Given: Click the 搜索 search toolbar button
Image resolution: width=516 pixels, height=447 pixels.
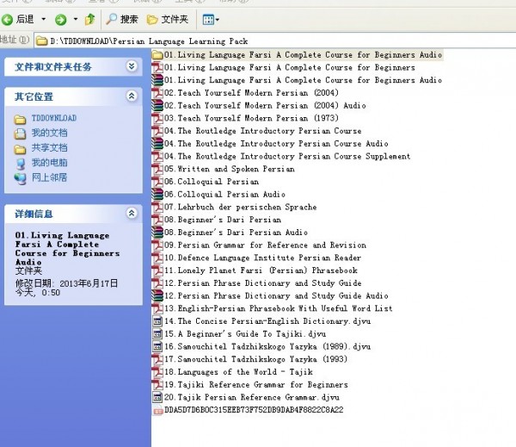Looking at the screenshot, I should pos(122,19).
